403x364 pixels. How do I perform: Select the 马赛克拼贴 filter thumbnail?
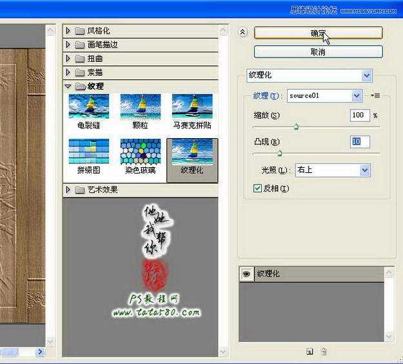coord(192,106)
